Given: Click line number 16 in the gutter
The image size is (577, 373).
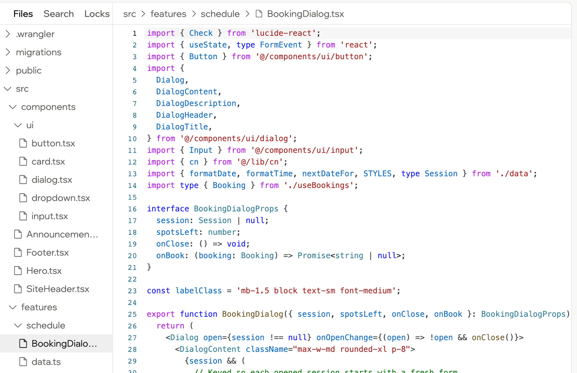Looking at the screenshot, I should click(132, 209).
